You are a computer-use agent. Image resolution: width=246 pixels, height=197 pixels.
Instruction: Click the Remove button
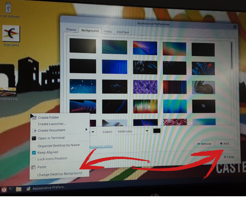point(203,144)
